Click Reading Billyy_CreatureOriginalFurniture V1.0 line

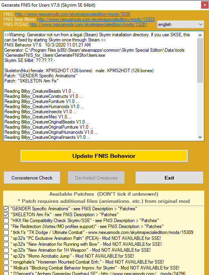click(x=49, y=127)
